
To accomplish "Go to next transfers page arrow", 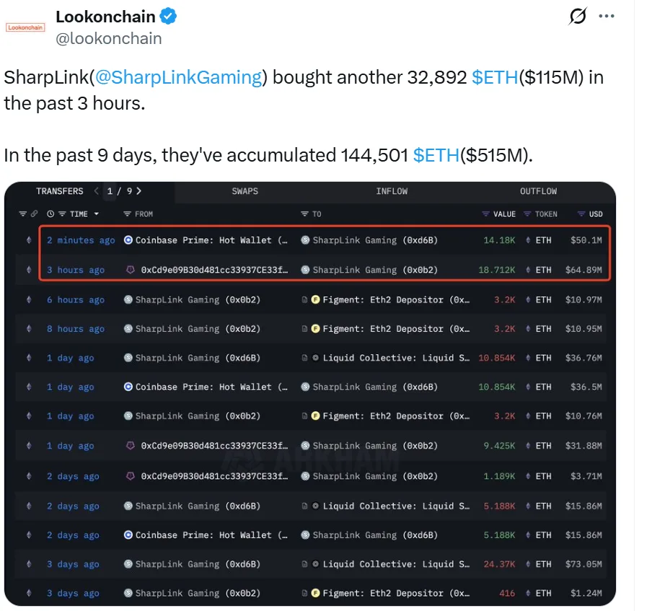I will (138, 191).
